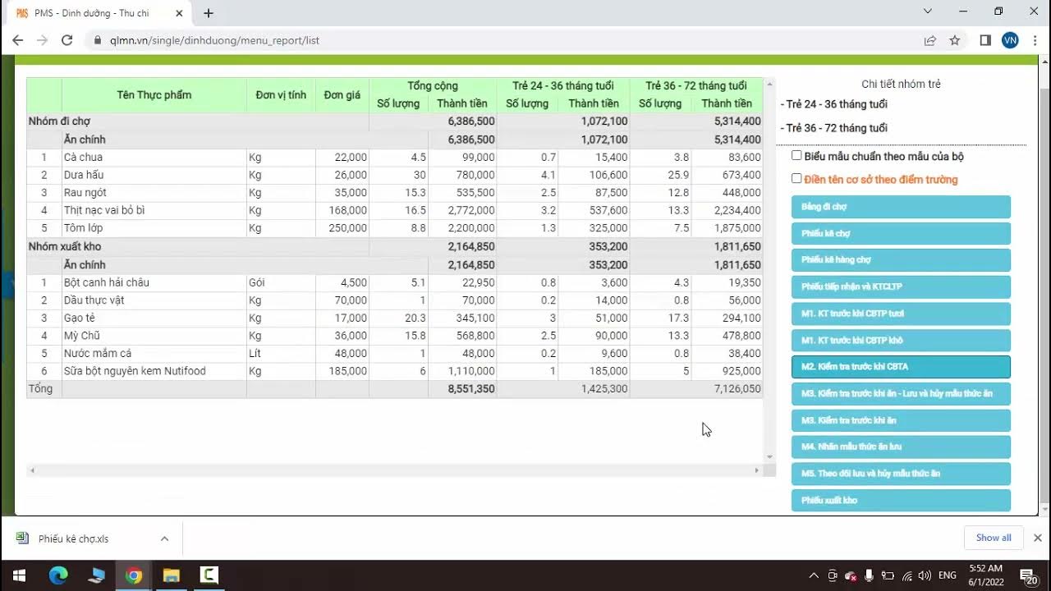The width and height of the screenshot is (1051, 591).
Task: Click the address bar URL field
Action: (x=501, y=40)
